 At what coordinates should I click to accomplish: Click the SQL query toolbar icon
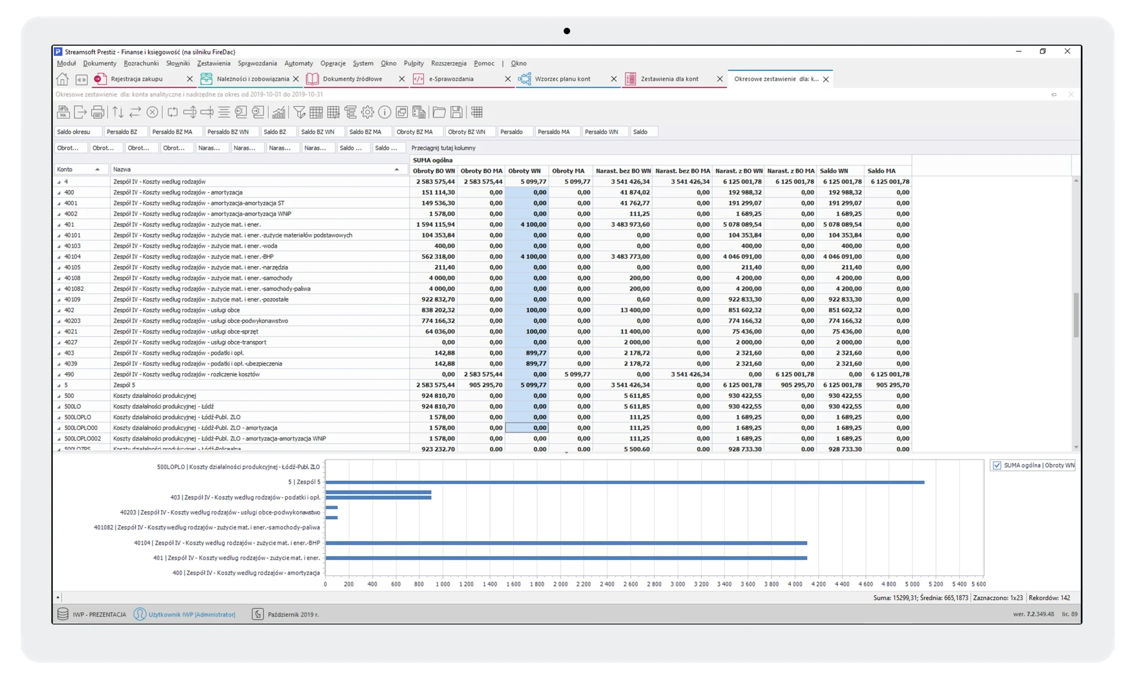[x=63, y=112]
